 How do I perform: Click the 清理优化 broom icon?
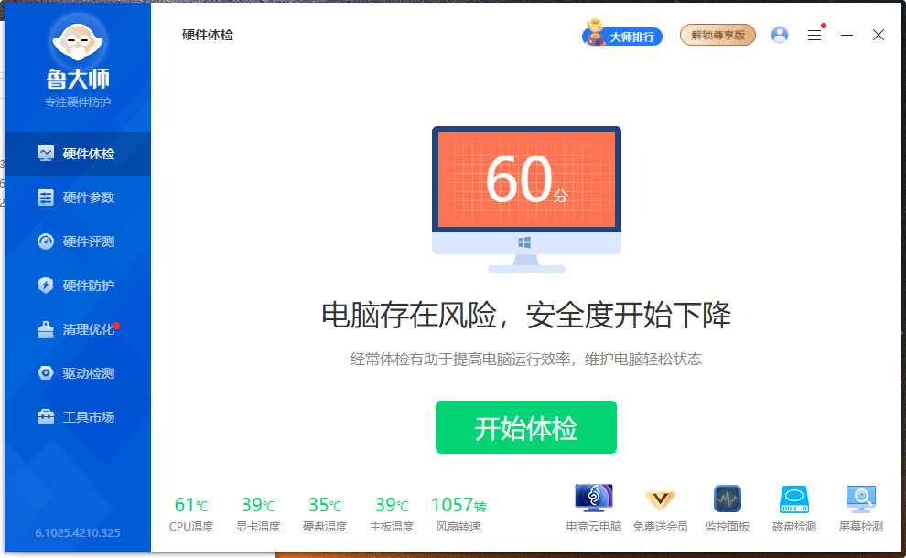(x=46, y=329)
